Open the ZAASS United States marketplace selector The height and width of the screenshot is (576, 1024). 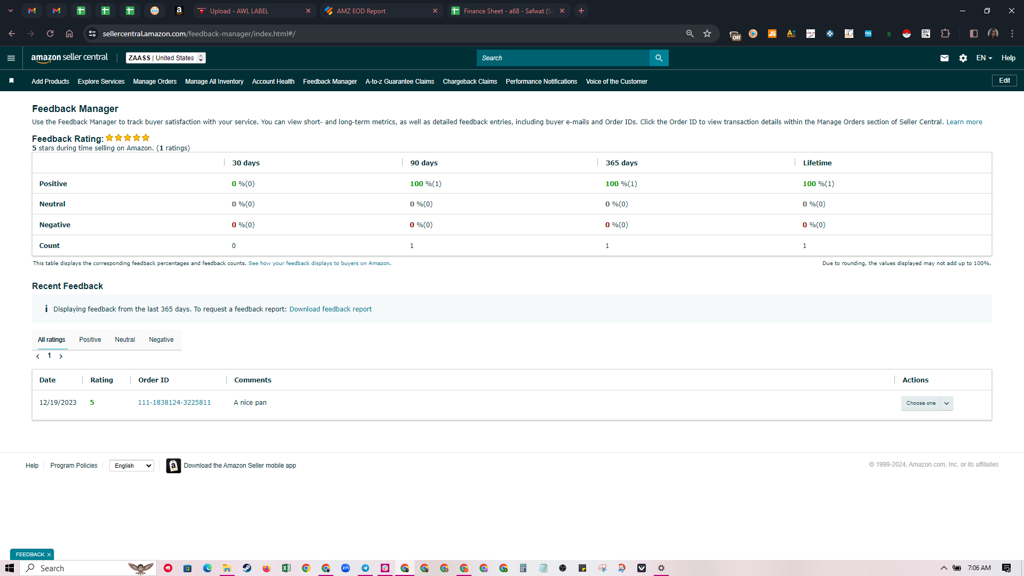coord(166,58)
